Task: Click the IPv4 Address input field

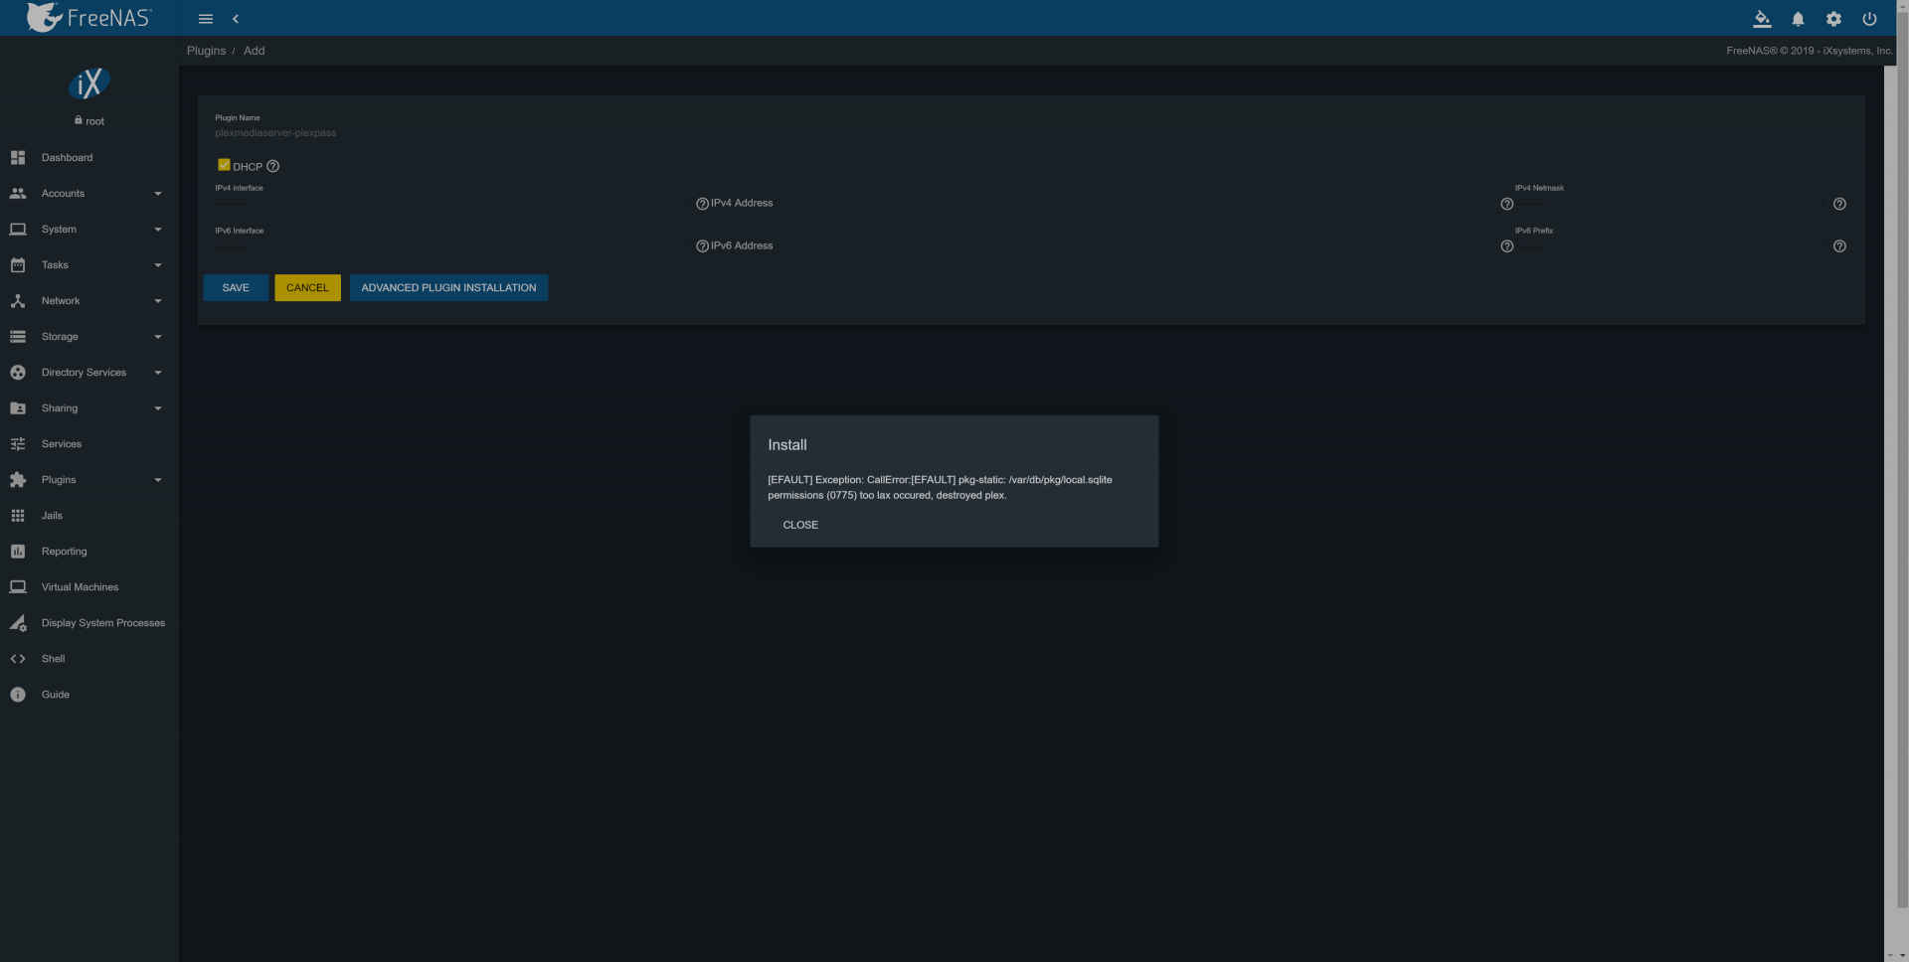Action: (x=1104, y=203)
